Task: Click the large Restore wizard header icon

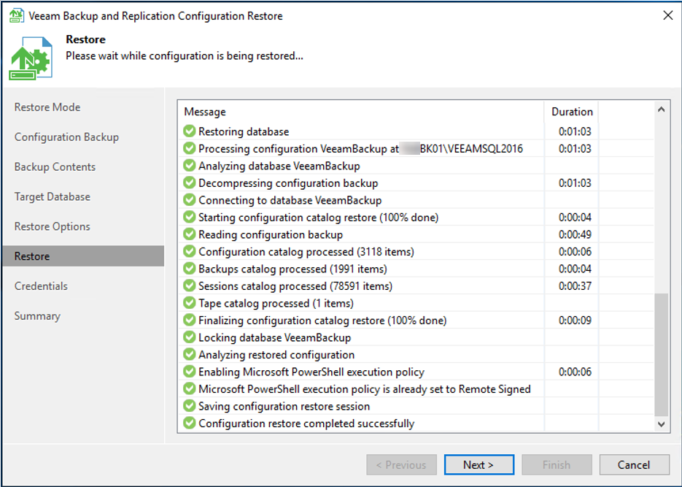Action: point(31,58)
